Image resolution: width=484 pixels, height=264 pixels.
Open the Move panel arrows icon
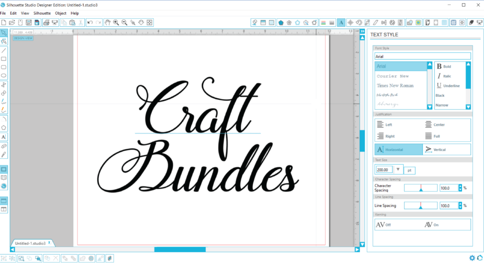coord(350,23)
